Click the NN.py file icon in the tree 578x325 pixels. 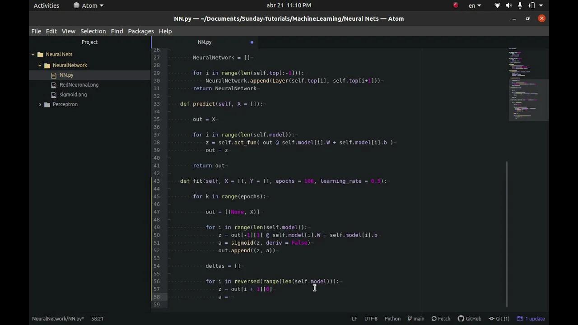point(54,75)
